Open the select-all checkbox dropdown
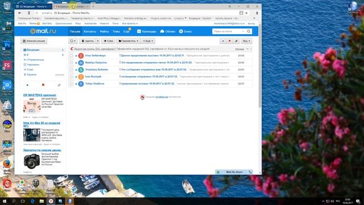Image resolution: width=364 pixels, height=205 pixels. tap(73, 41)
